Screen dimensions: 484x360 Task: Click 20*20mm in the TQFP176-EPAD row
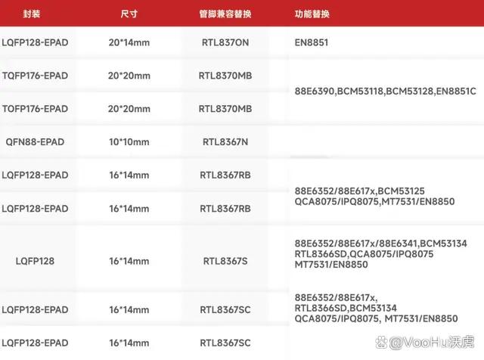pos(129,76)
